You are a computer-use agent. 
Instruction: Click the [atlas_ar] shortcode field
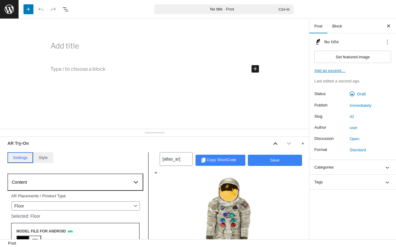pyautogui.click(x=176, y=159)
